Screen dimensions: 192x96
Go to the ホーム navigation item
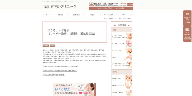pyautogui.click(x=48, y=15)
